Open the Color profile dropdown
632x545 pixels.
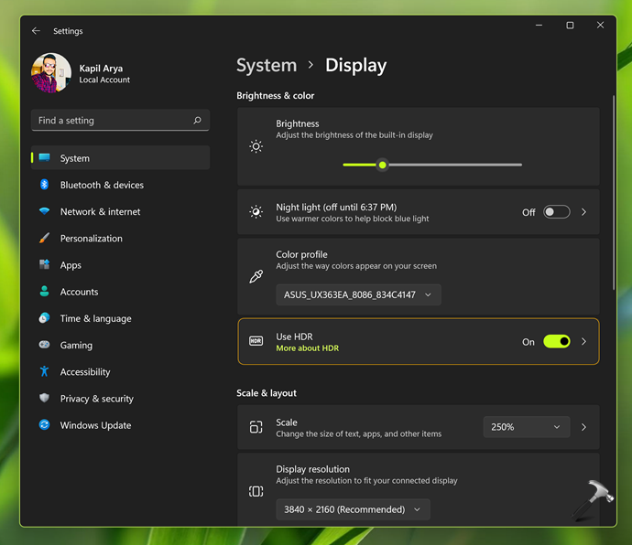point(358,294)
